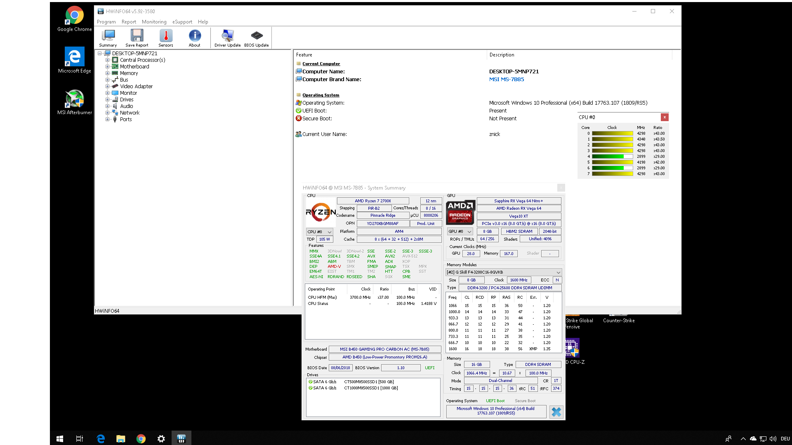
Task: Select Audio in the tree
Action: [126, 106]
